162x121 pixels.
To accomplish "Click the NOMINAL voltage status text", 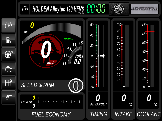I will click(68, 39).
